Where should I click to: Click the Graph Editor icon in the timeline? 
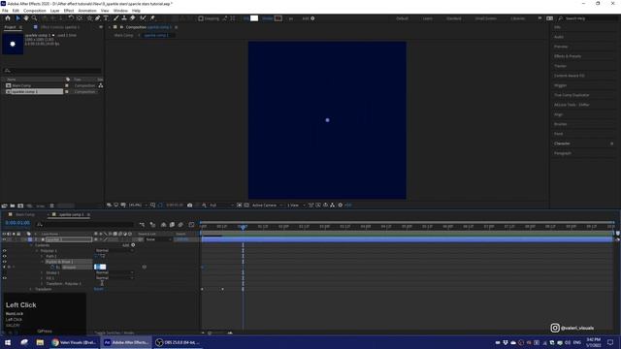pyautogui.click(x=192, y=225)
